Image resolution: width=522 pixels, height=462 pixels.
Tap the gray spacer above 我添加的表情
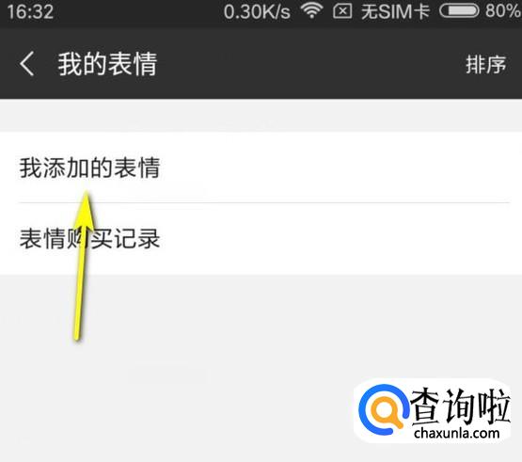click(261, 115)
